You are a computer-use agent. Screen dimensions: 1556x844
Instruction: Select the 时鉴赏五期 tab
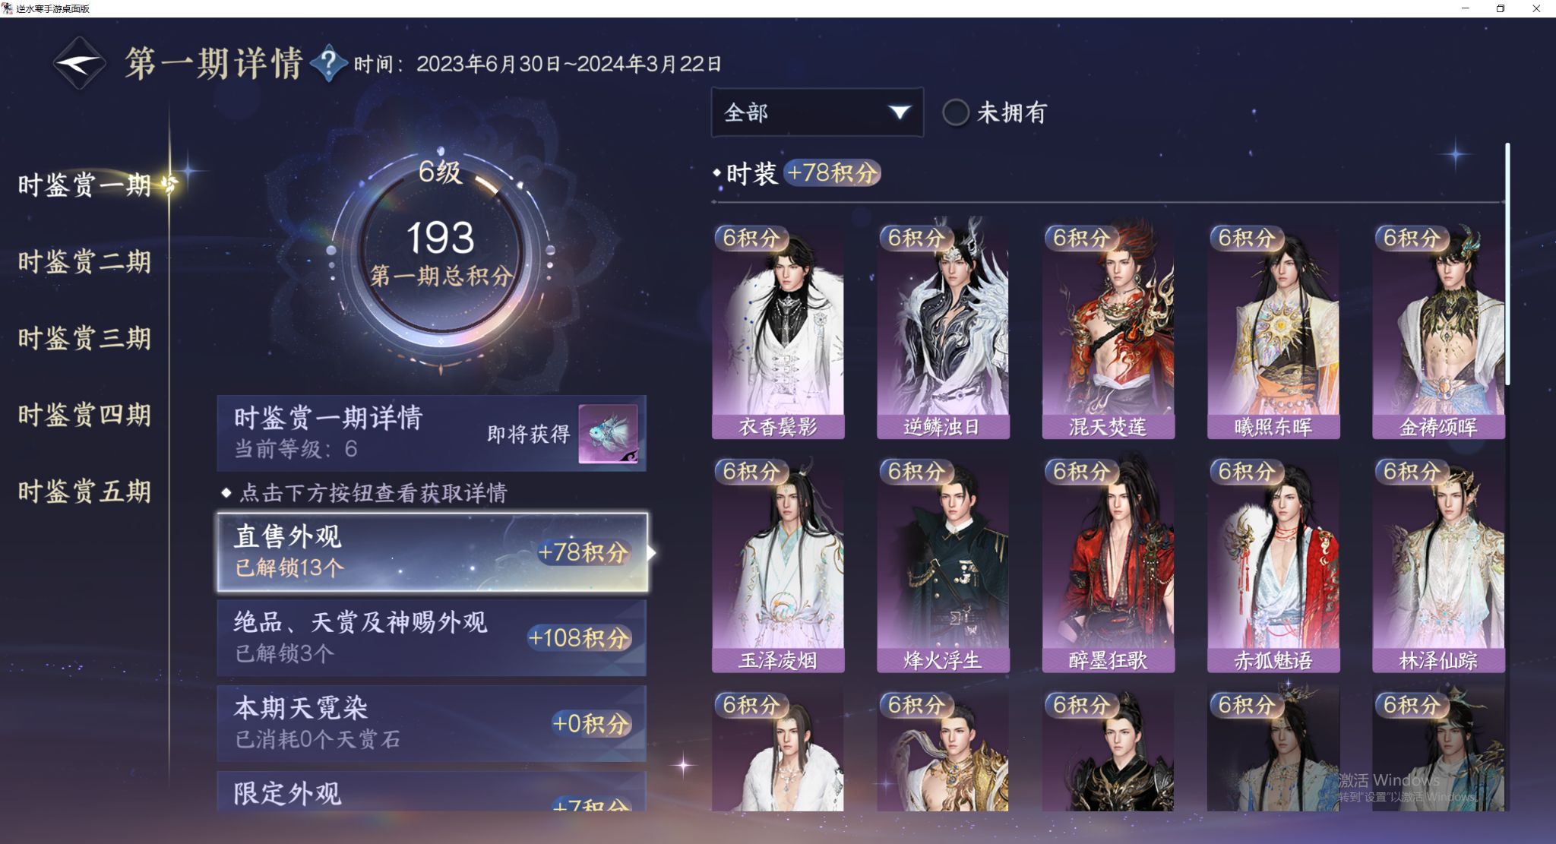(x=84, y=492)
